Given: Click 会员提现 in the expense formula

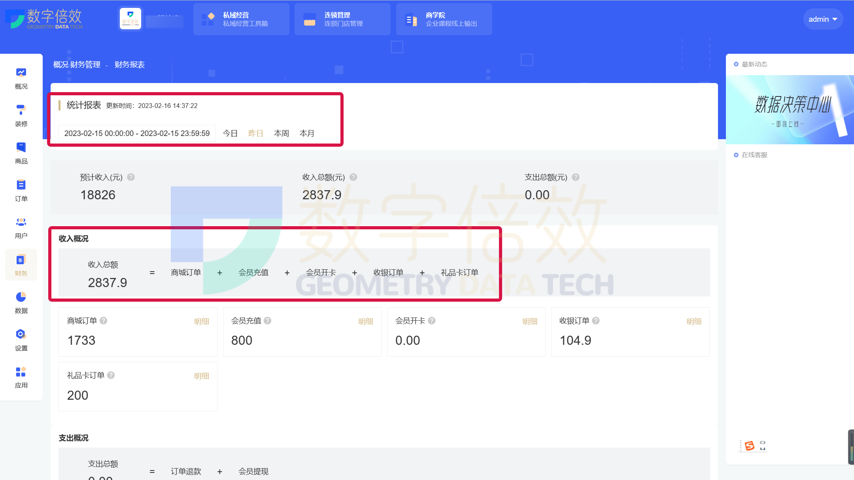Looking at the screenshot, I should pos(253,471).
